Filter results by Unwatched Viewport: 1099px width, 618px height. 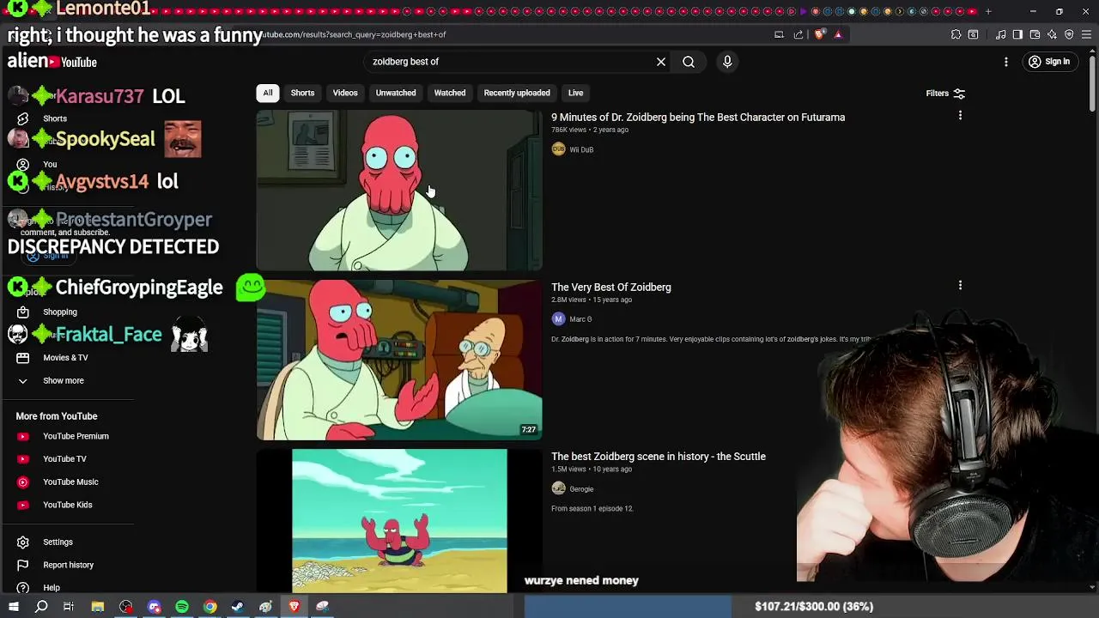click(x=396, y=93)
